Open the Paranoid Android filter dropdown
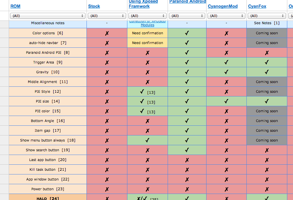293x200 pixels. (187, 16)
